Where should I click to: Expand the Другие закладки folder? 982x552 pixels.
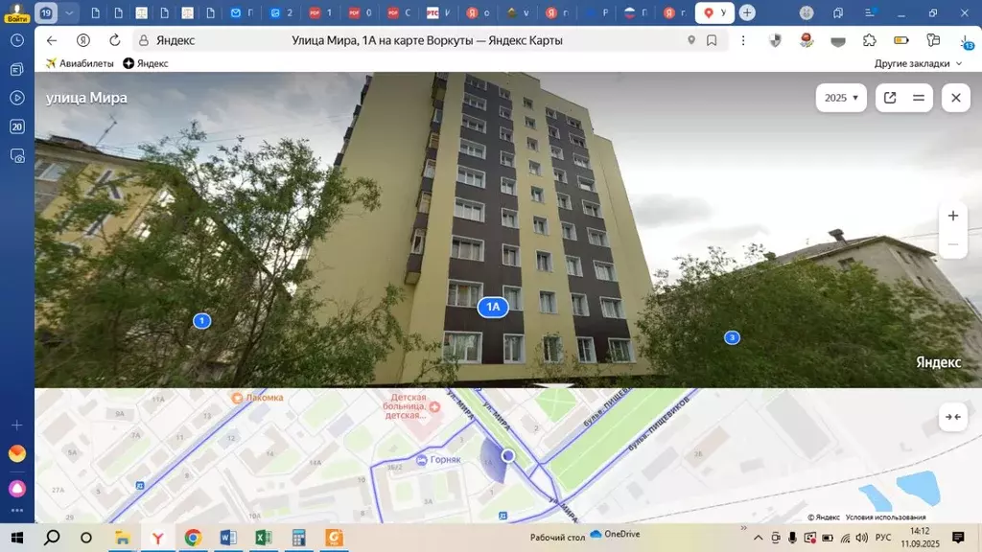(918, 63)
